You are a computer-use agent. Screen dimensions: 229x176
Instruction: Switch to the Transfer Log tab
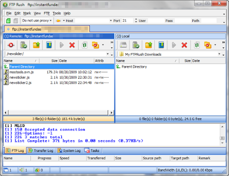[x=41, y=151]
